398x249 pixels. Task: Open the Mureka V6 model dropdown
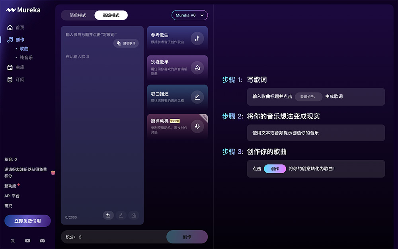click(x=189, y=15)
